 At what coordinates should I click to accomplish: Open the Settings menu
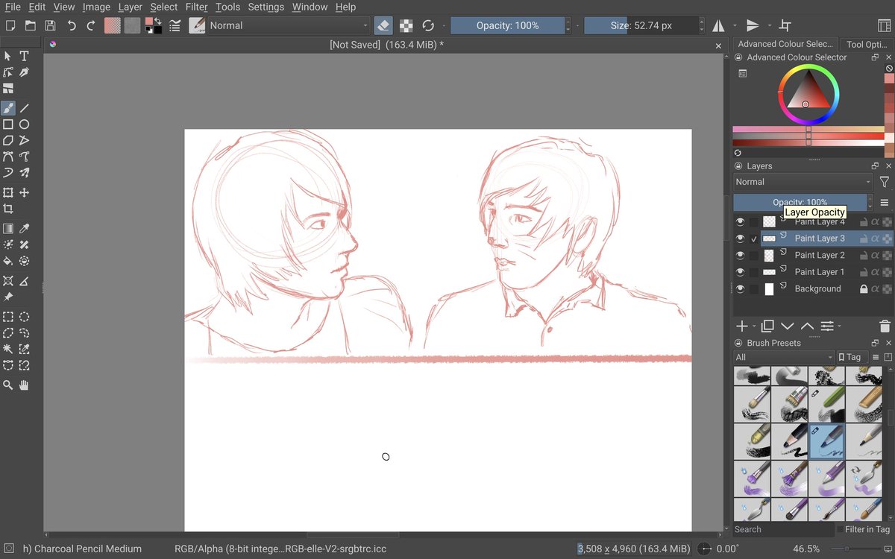coord(266,7)
